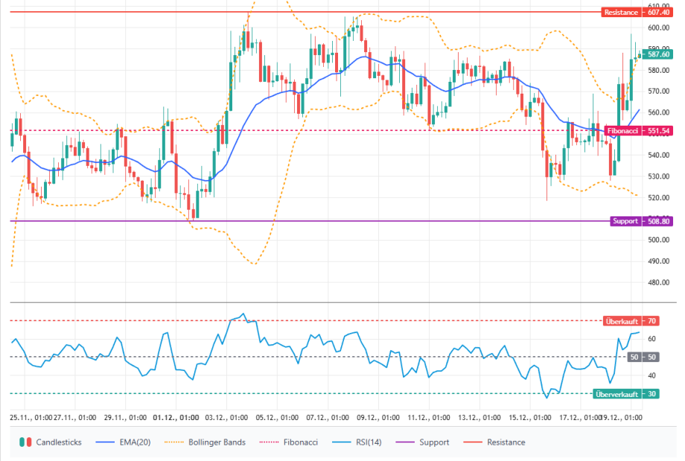Click the current price tag 587.60
The height and width of the screenshot is (461, 685).
coord(659,54)
